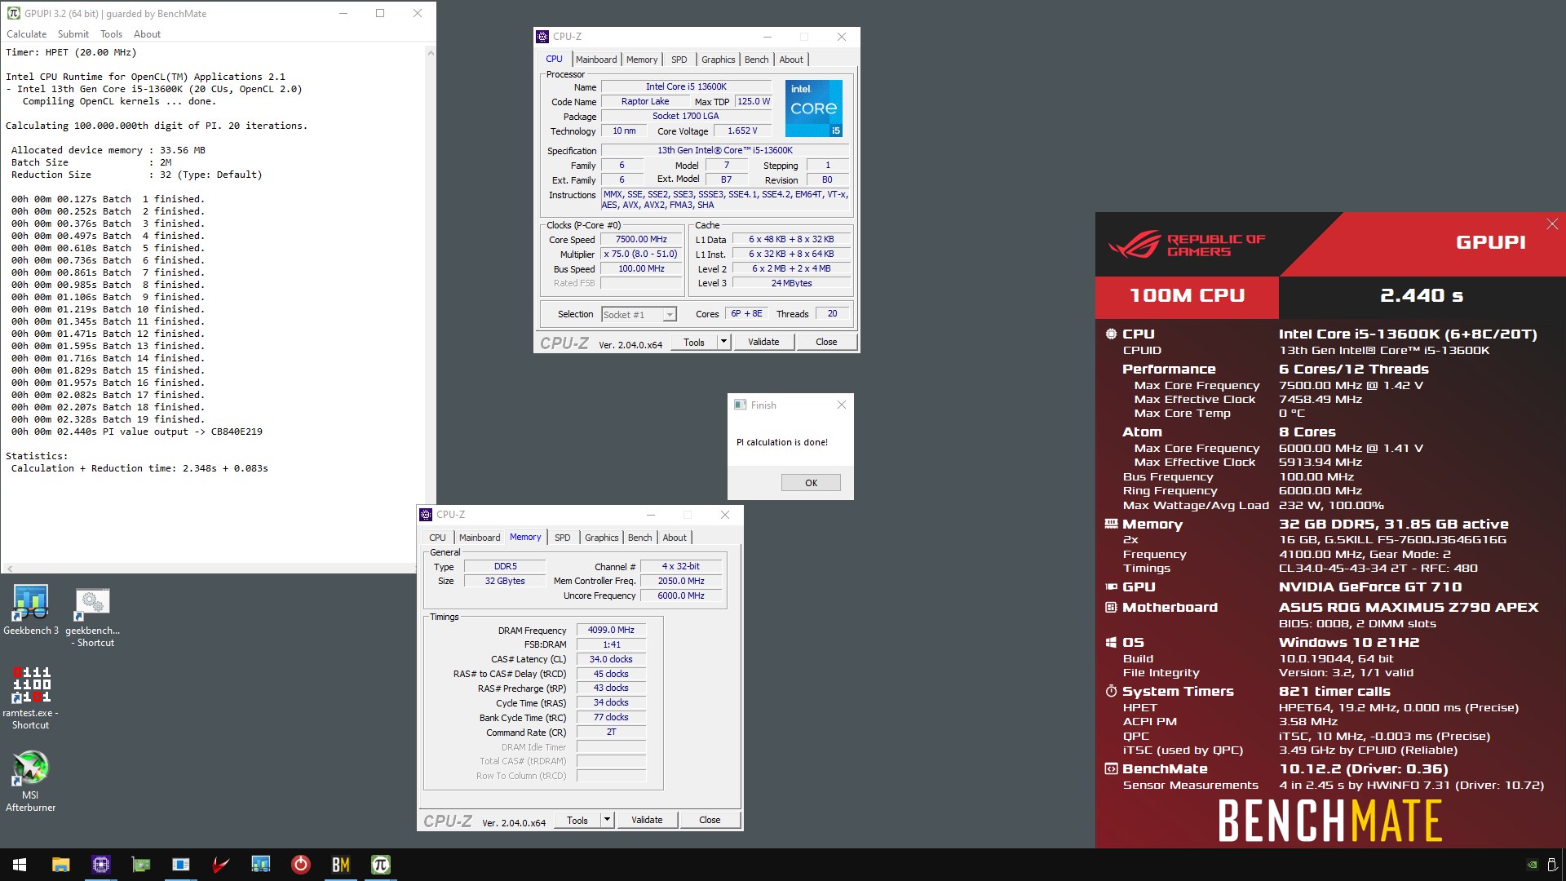Click ASUS ROG MAXIMUS Z790 APEX text

pyautogui.click(x=1409, y=607)
